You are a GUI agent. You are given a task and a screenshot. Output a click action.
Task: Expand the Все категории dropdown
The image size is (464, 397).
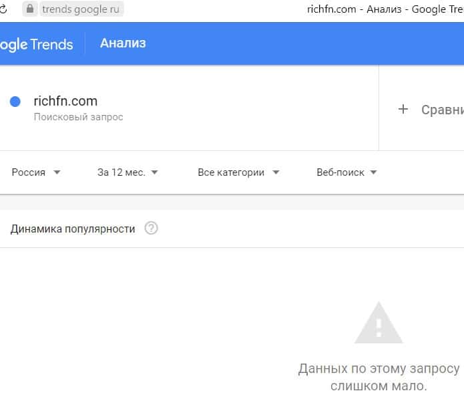238,172
